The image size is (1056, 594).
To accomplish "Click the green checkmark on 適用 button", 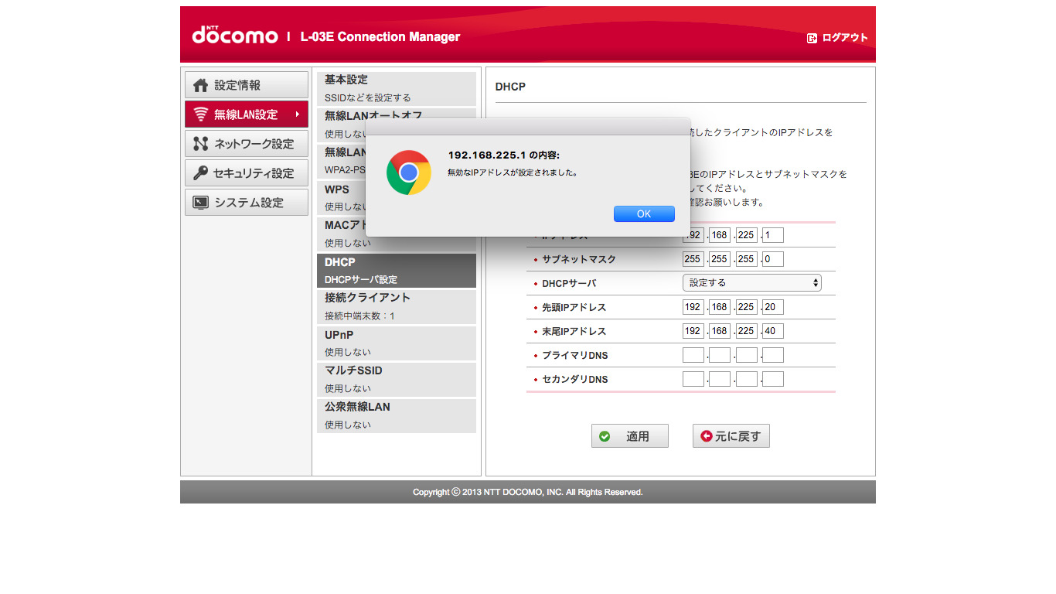I will coord(605,436).
